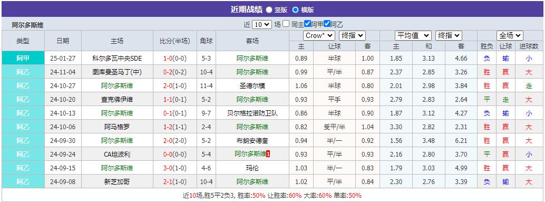Click the date 24-10-13
This screenshot has width=545, height=202.
click(63, 113)
